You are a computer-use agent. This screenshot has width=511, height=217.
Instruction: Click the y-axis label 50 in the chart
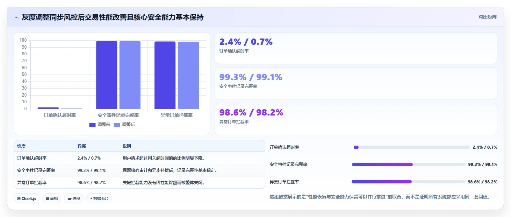click(24, 75)
